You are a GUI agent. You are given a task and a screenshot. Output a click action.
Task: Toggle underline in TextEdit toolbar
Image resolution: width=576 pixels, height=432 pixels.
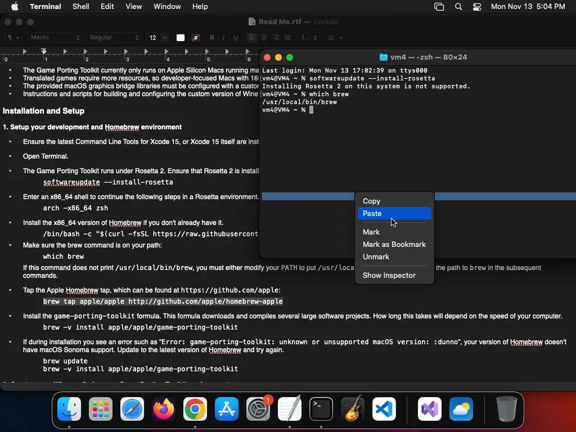236,38
